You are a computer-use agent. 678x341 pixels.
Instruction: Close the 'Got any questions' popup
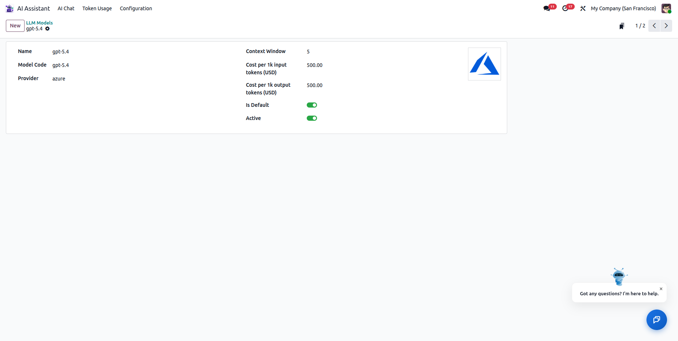click(661, 289)
